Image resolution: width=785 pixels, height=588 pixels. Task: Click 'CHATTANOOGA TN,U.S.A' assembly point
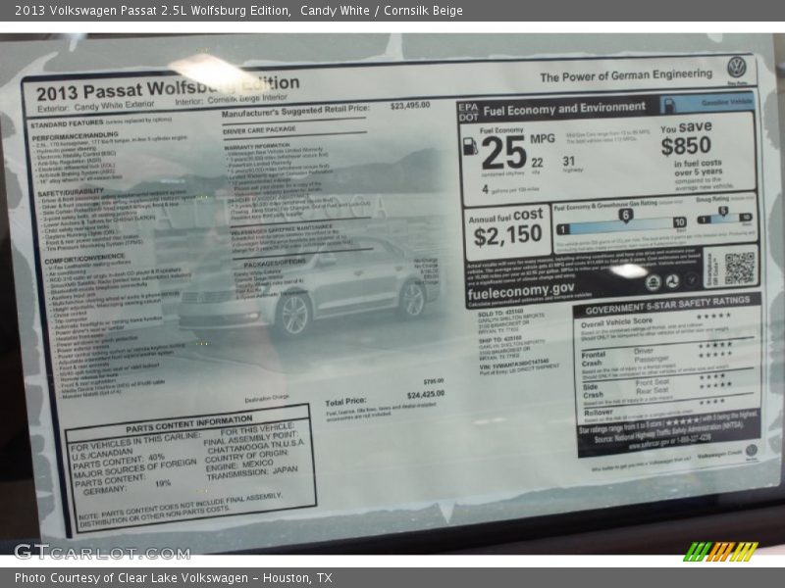point(255,446)
